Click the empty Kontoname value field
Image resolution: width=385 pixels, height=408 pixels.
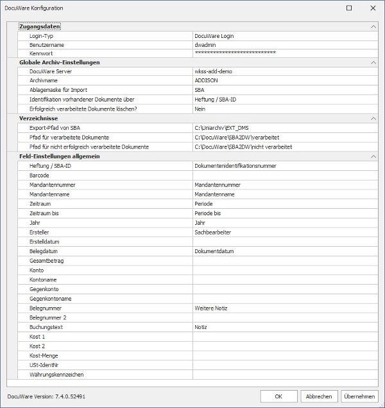pyautogui.click(x=286, y=279)
